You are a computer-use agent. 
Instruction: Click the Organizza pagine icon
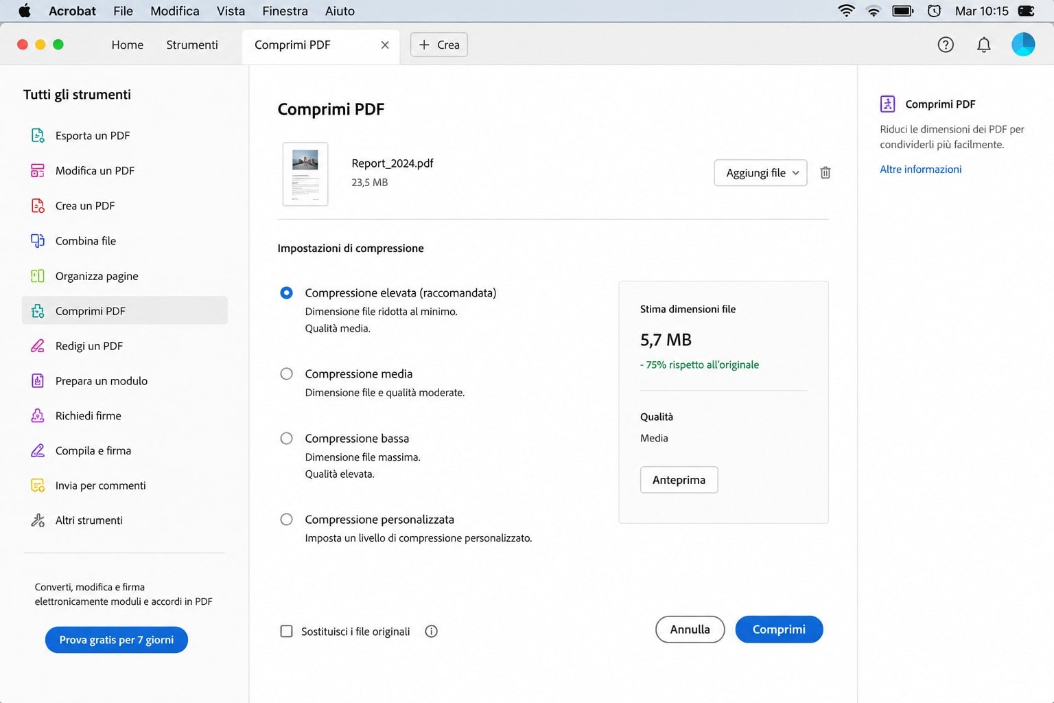coord(38,276)
